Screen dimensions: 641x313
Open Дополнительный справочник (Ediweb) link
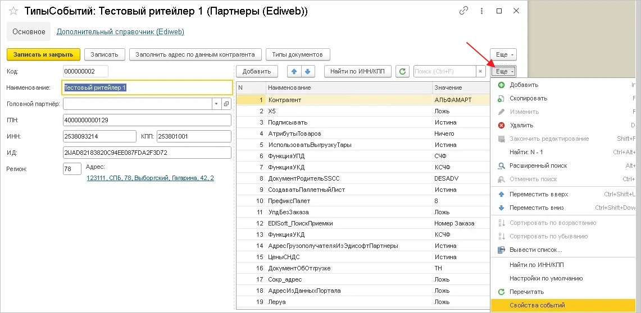pos(120,32)
